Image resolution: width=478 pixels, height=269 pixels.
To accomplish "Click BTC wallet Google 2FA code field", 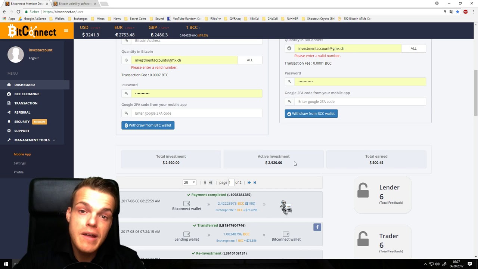I will point(196,113).
